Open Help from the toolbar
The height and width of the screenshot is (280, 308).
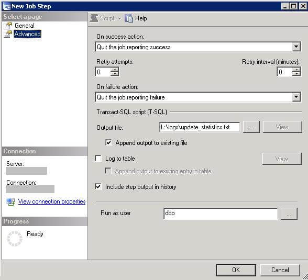[141, 18]
